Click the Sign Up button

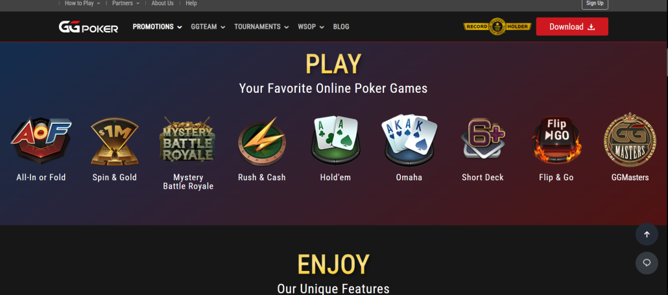click(x=595, y=3)
